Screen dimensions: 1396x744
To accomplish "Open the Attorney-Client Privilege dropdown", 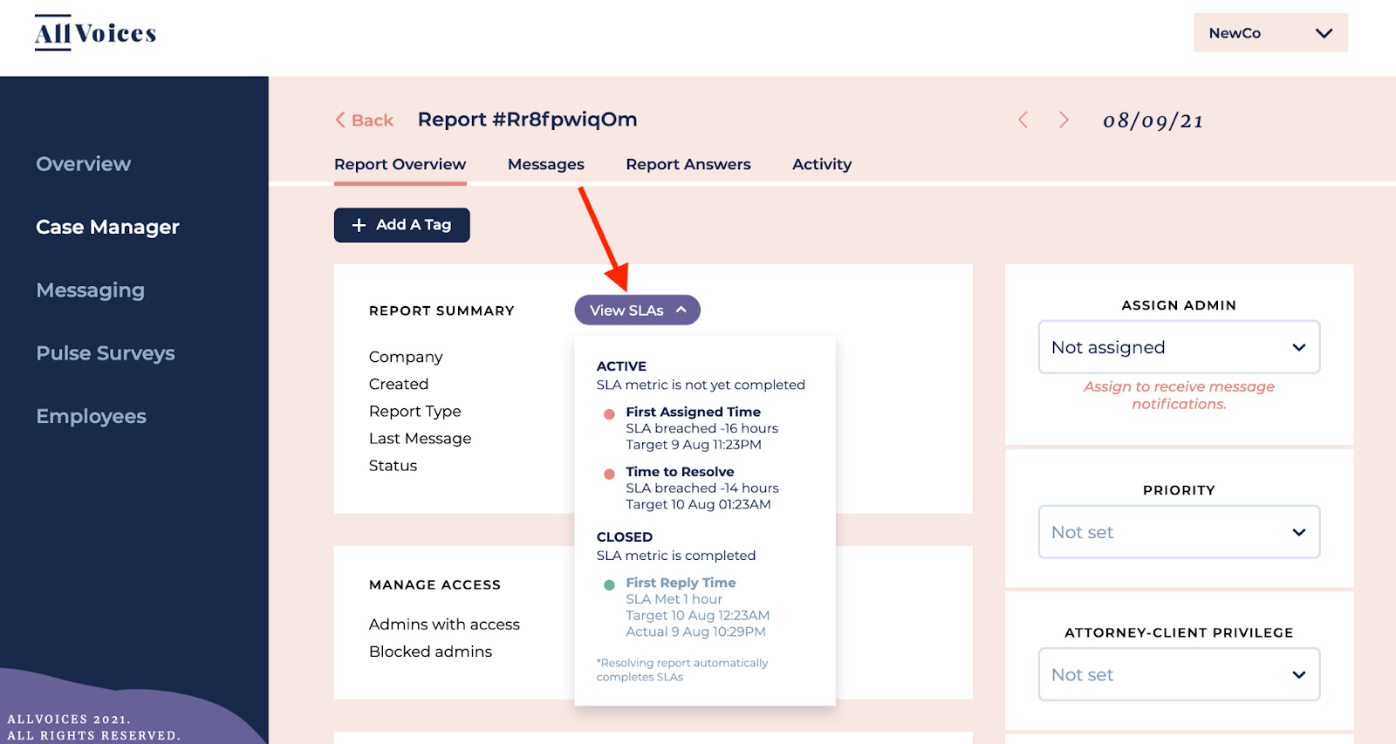I will [x=1178, y=674].
